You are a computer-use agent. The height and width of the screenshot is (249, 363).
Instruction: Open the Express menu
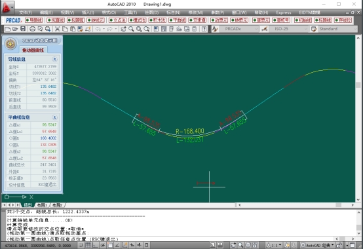[284, 12]
